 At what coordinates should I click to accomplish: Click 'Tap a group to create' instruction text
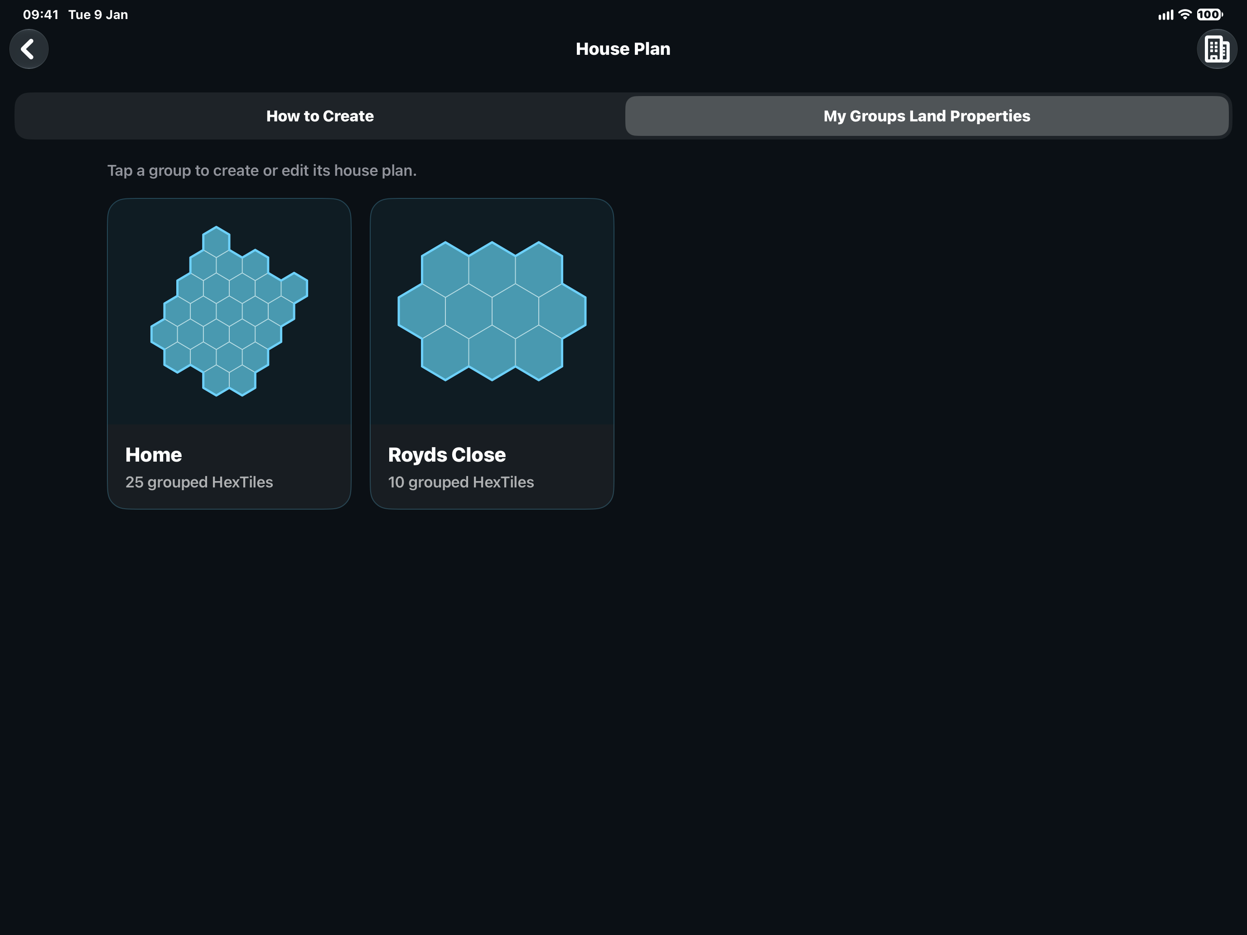tap(261, 171)
